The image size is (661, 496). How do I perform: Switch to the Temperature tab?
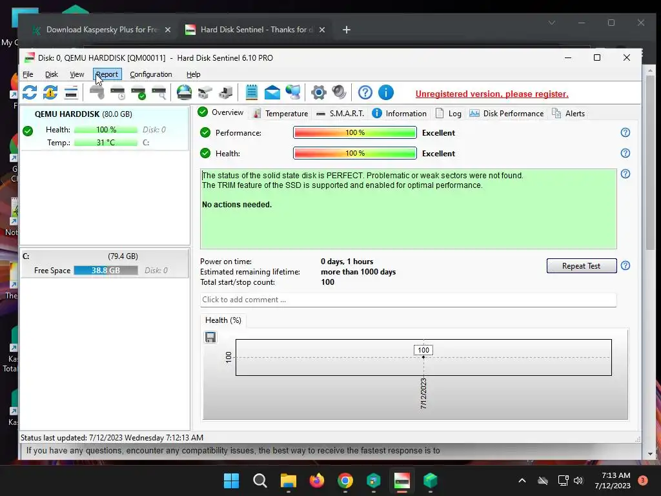click(x=280, y=114)
